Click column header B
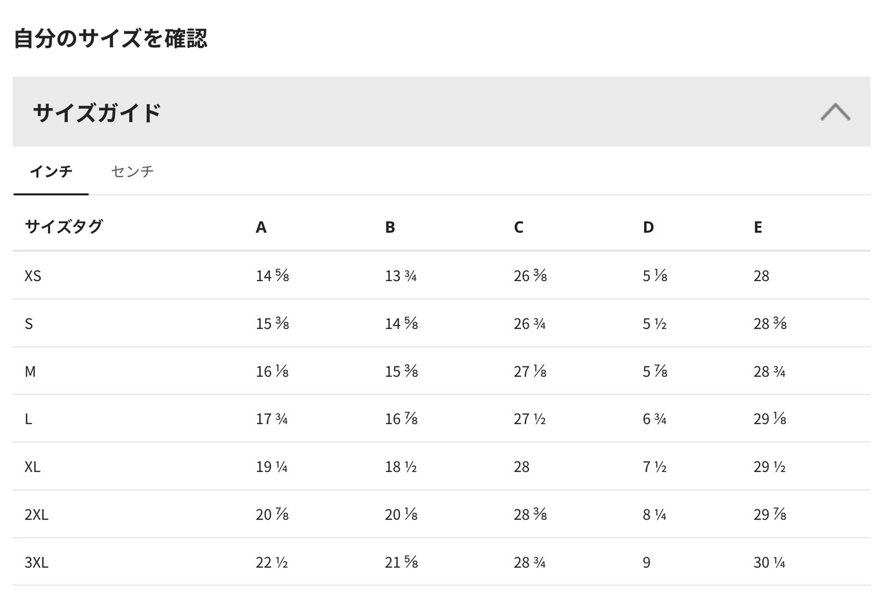Image resolution: width=877 pixels, height=613 pixels. coord(390,227)
